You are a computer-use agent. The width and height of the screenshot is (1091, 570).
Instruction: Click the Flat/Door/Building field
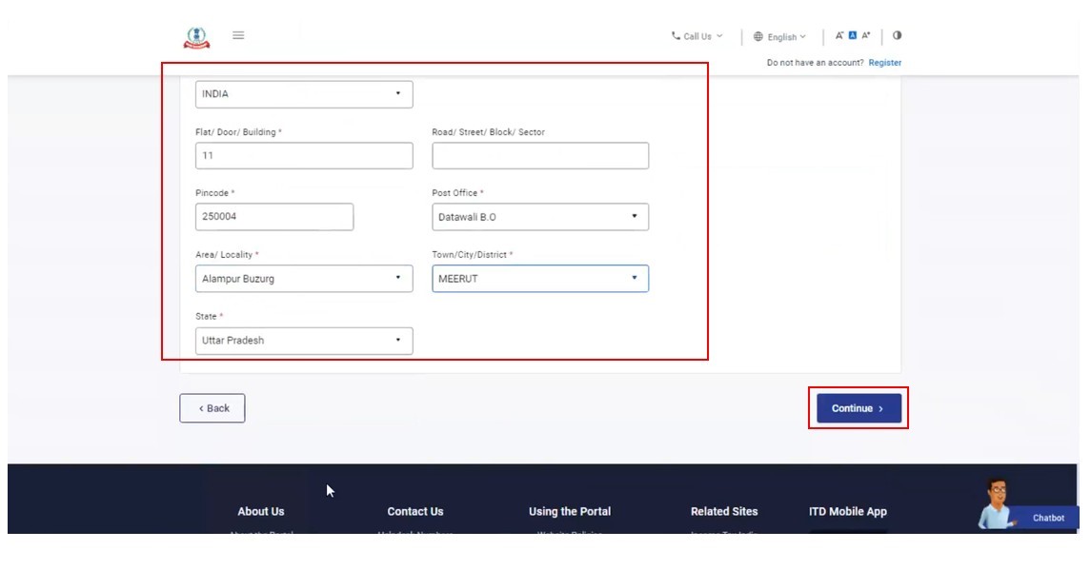[304, 156]
